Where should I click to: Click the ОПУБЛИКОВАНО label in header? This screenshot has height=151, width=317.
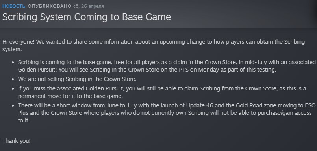coord(50,6)
